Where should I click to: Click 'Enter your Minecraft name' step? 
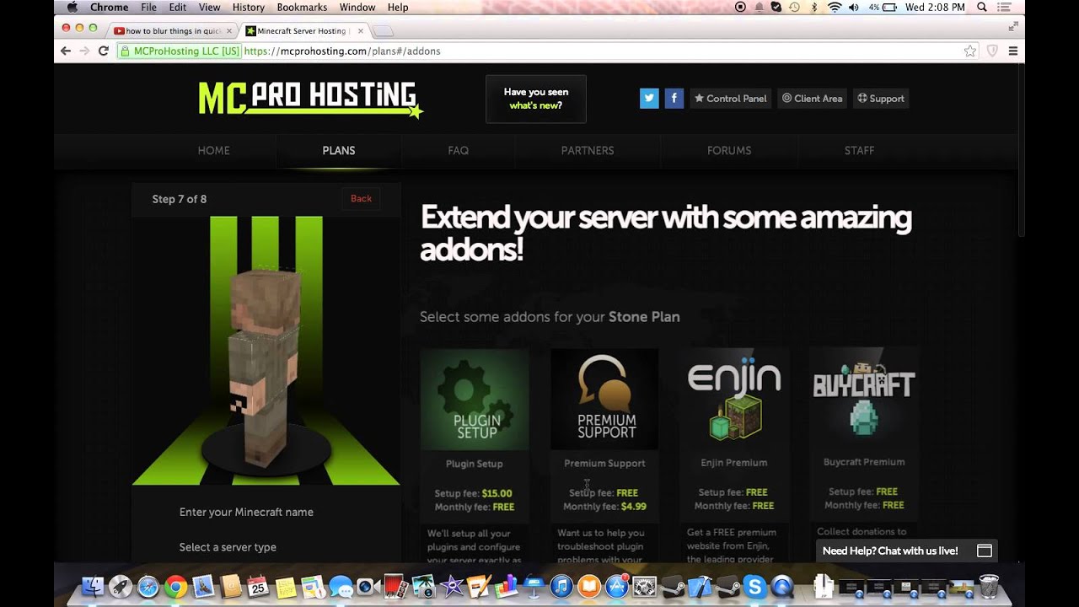point(246,512)
